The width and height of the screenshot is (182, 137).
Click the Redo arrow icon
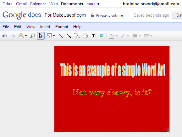(13, 36)
